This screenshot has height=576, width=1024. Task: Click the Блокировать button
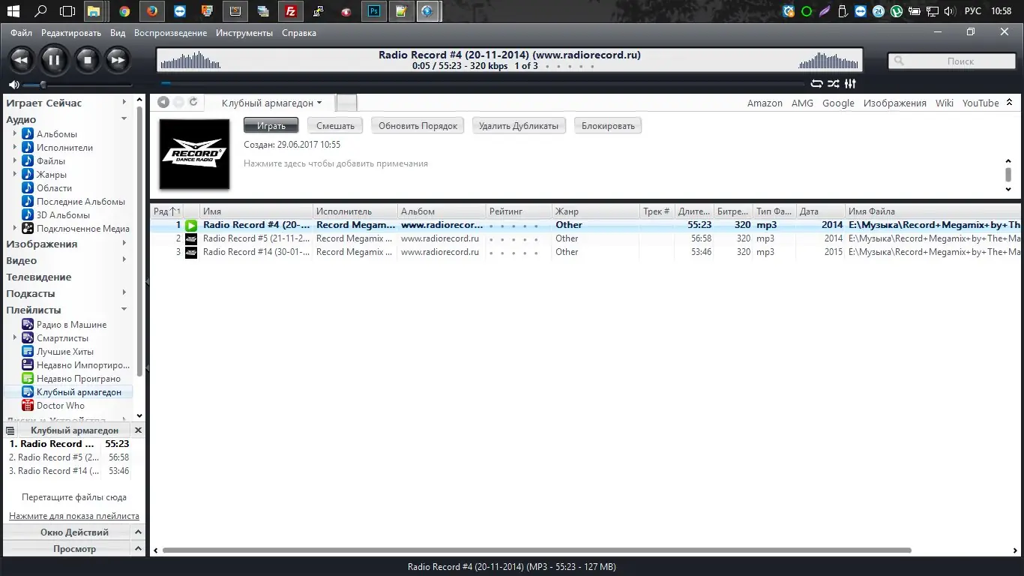(608, 126)
